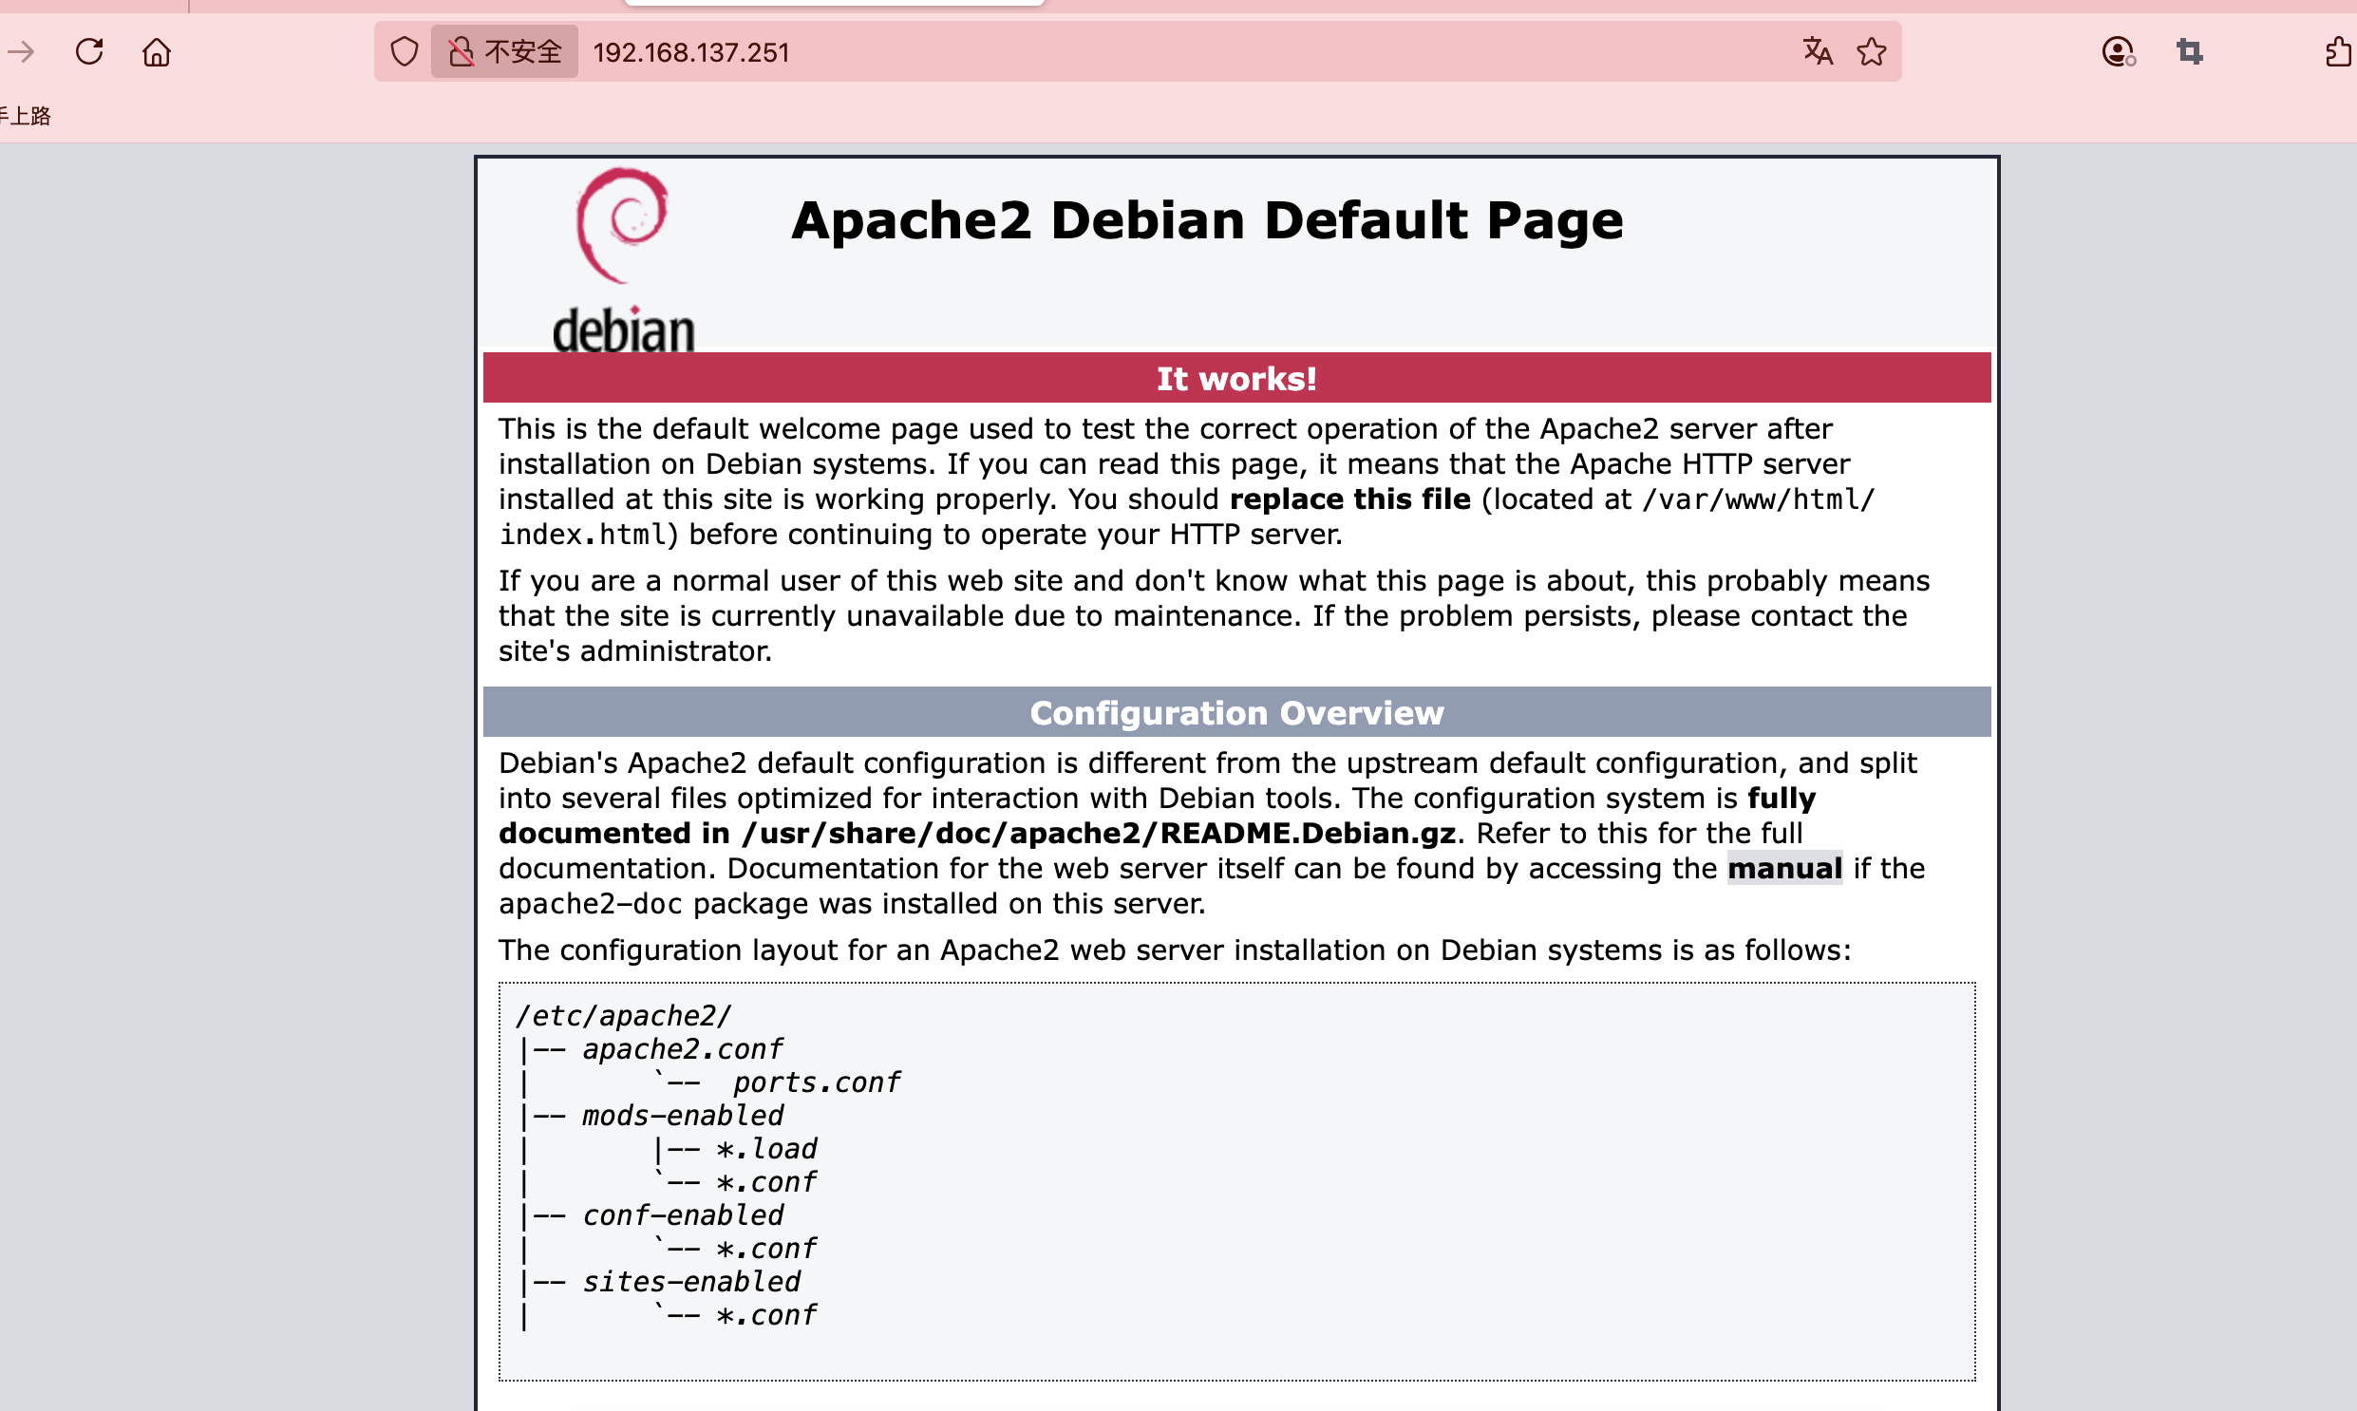The width and height of the screenshot is (2357, 1411).
Task: Click the bold text replace this file
Action: (x=1350, y=499)
